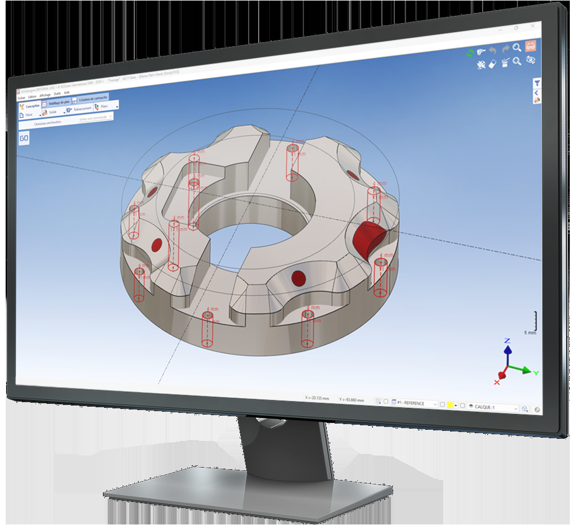The image size is (576, 525).
Task: Open the #1 : REFERENCE dropdown
Action: [x=435, y=404]
